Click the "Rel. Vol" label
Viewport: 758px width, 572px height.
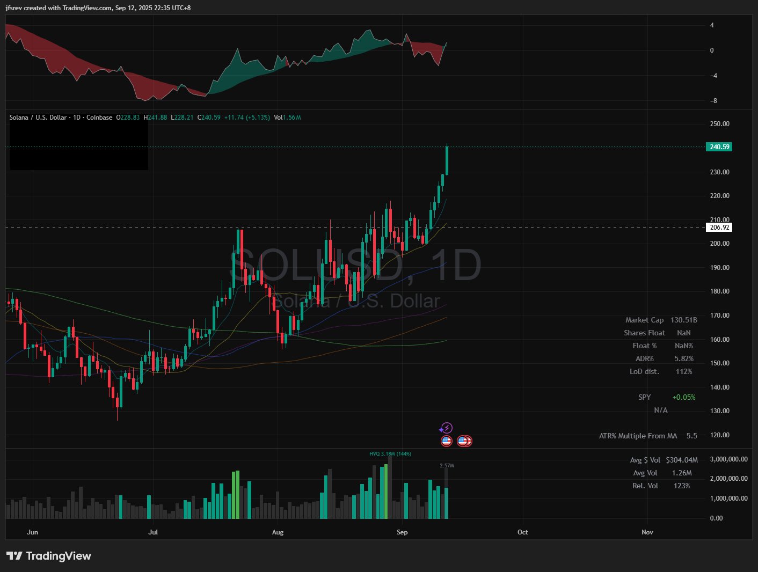click(x=645, y=486)
